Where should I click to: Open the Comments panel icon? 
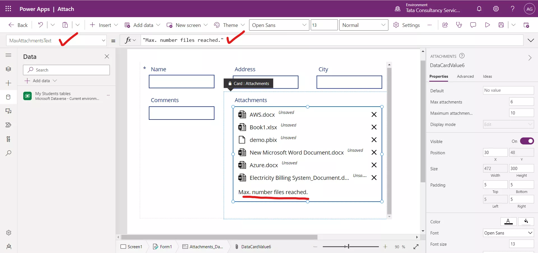pyautogui.click(x=473, y=25)
